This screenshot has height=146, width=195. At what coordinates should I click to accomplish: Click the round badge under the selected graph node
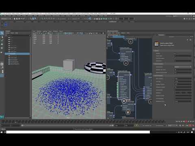click(x=124, y=101)
